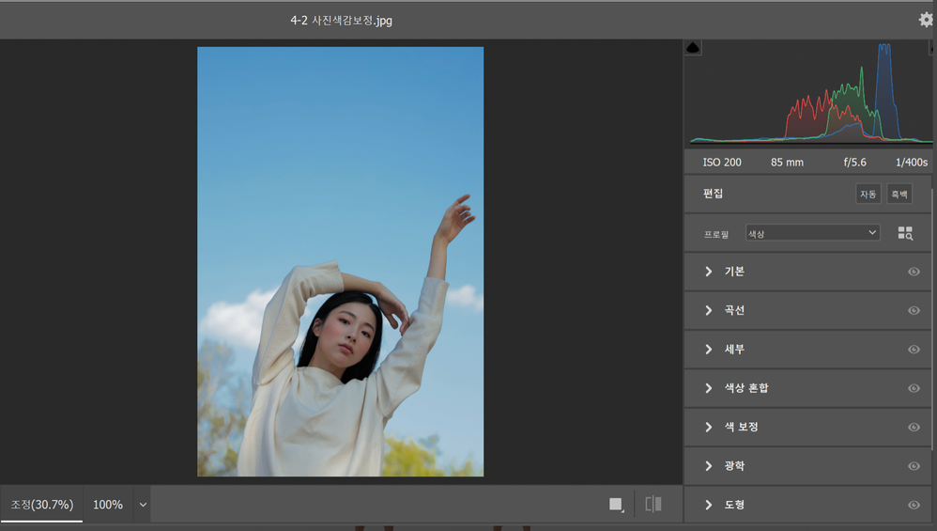Toggle visibility of 색상 혼합 panel

[x=914, y=388]
